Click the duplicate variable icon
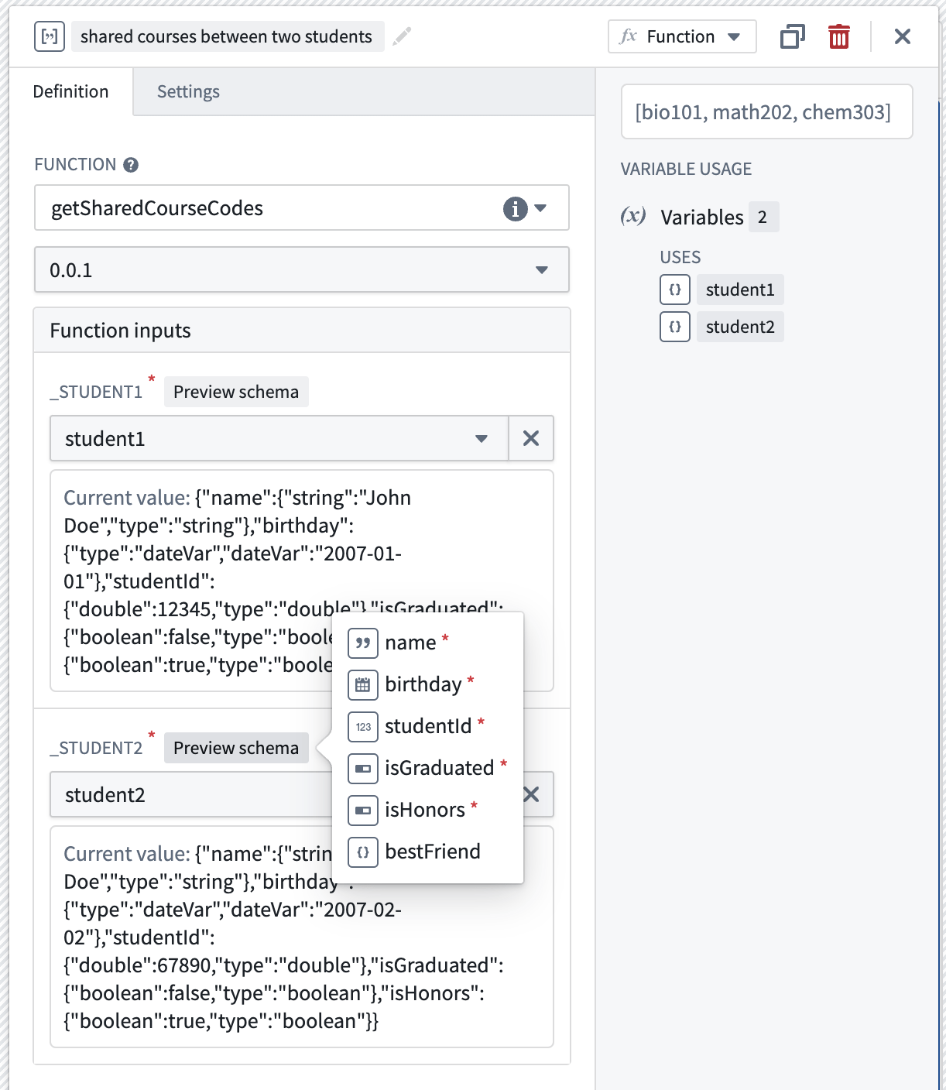946x1090 pixels. [x=792, y=36]
